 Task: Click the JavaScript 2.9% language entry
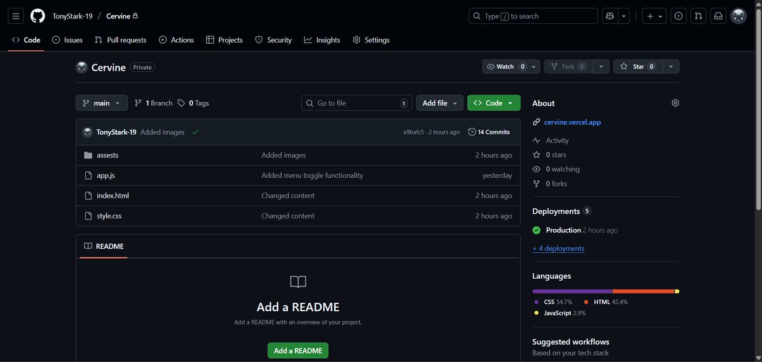click(560, 313)
